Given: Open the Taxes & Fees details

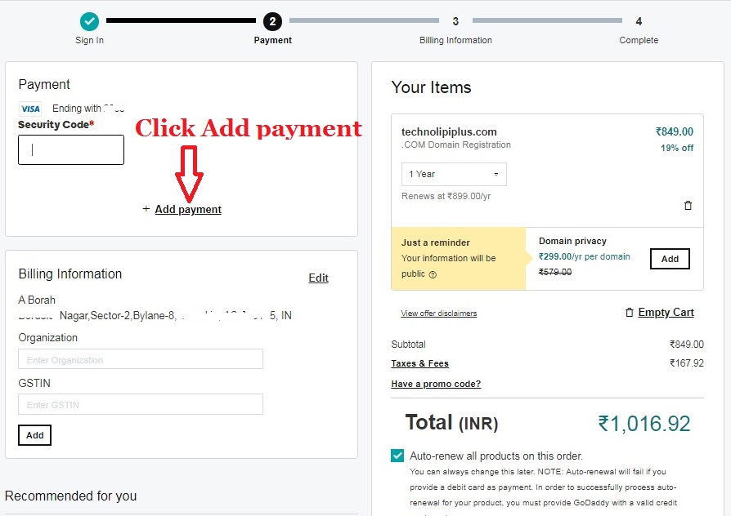Looking at the screenshot, I should [419, 363].
